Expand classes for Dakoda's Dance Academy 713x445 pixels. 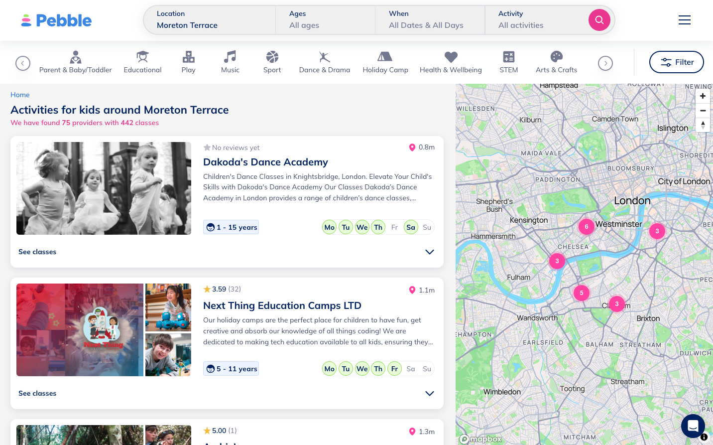click(x=429, y=252)
